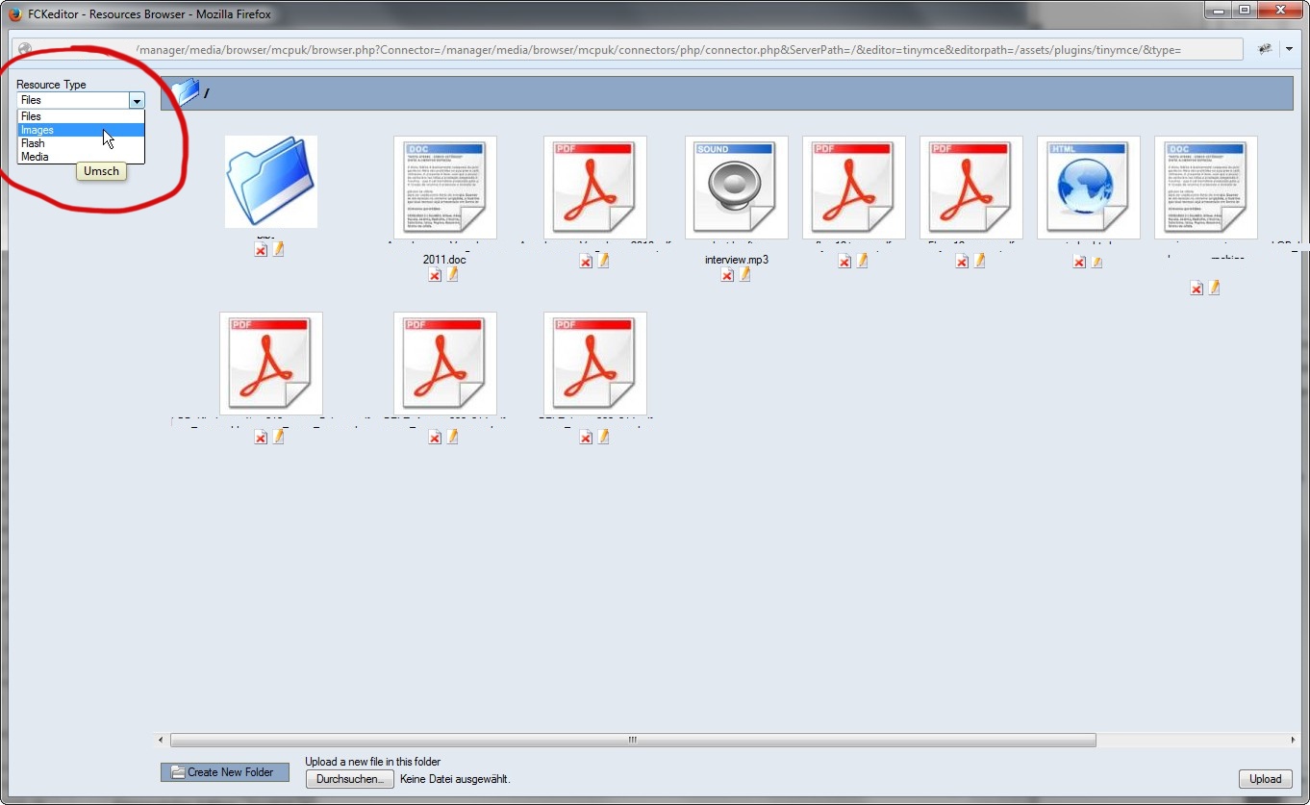Rename interview.mp3 with the pencil icon
This screenshot has width=1310, height=805.
(x=745, y=274)
